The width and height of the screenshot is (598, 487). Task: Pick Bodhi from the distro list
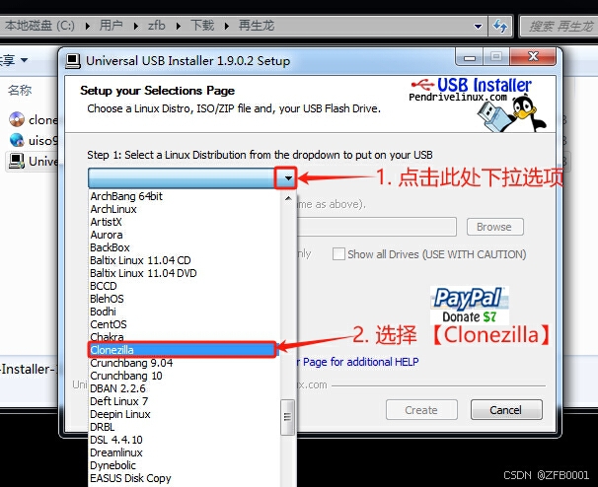point(103,312)
